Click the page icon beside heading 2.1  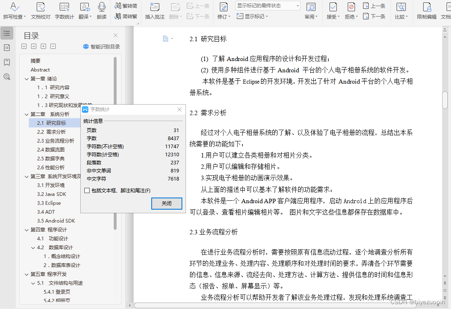pyautogui.click(x=166, y=39)
